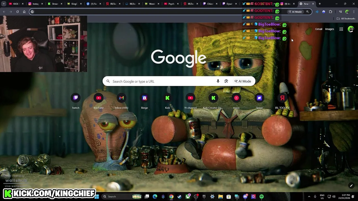The height and width of the screenshot is (201, 358).
Task: Open the music shortcut tile
Action: [236, 101]
